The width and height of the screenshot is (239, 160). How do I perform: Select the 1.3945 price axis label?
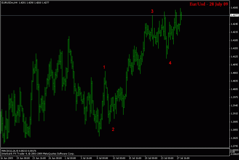click(234, 106)
